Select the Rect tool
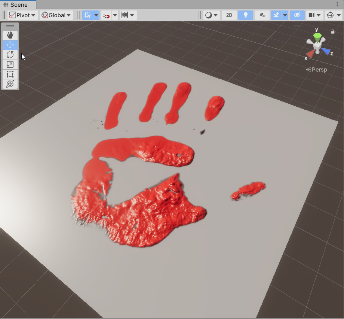Viewport: 344px width, 319px height. 10,74
